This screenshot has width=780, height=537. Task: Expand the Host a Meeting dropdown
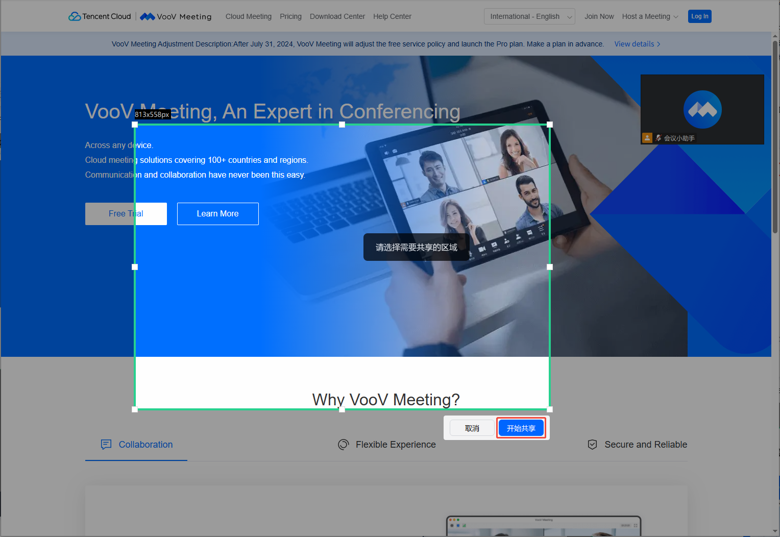pyautogui.click(x=650, y=16)
